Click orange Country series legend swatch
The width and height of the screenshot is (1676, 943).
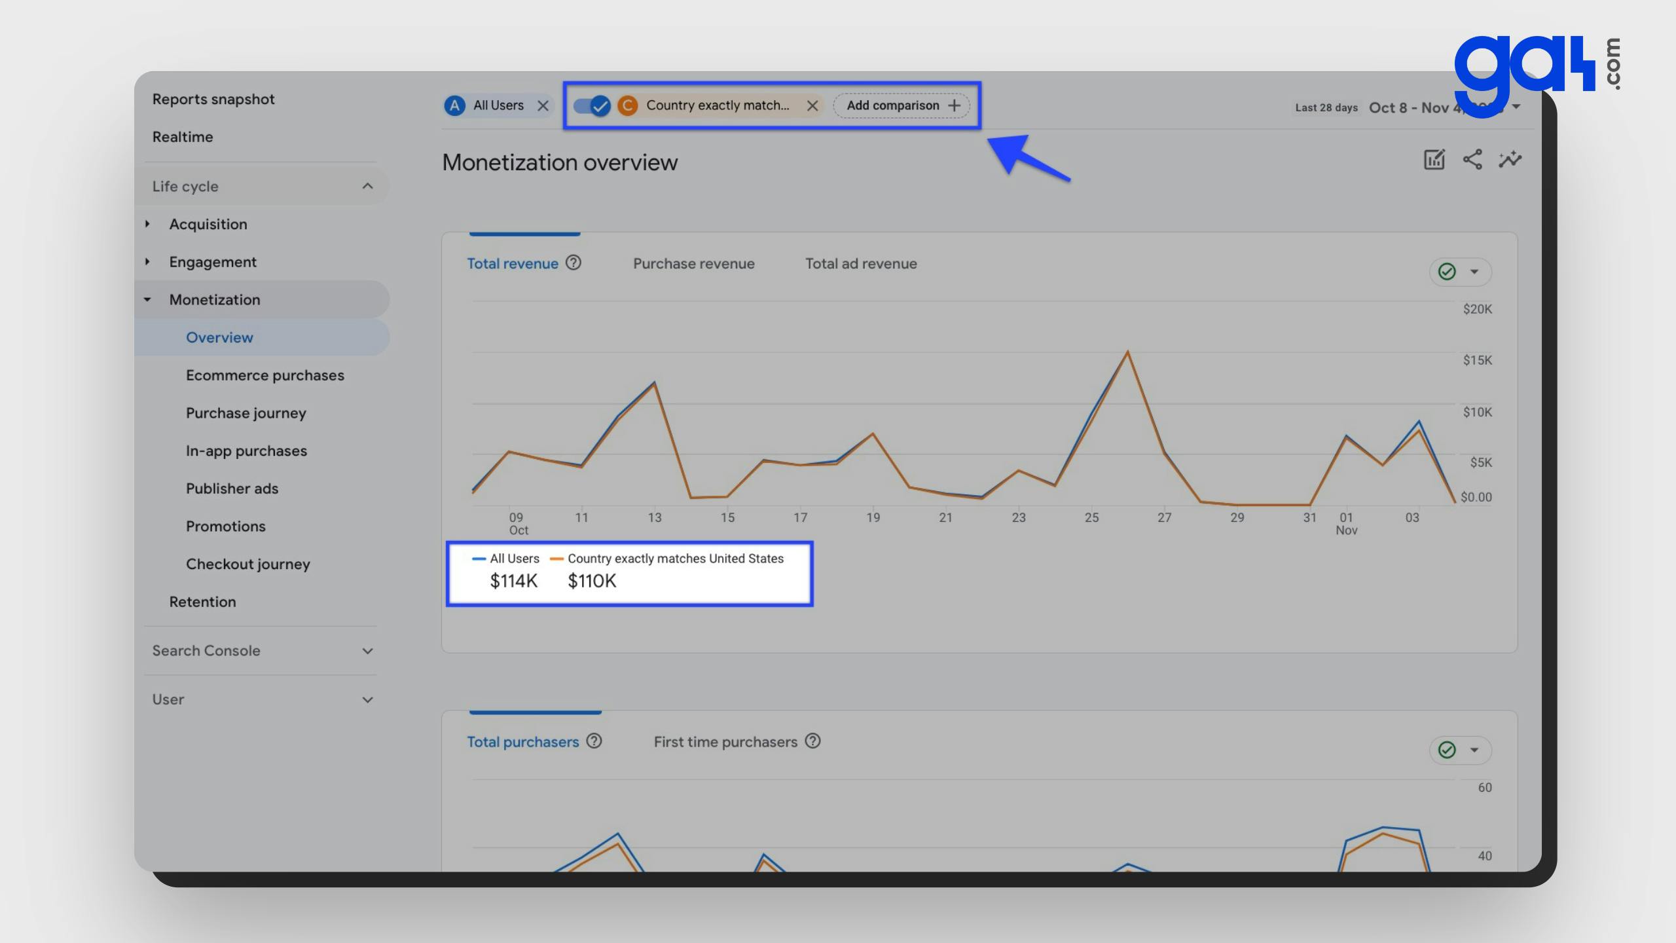(557, 559)
